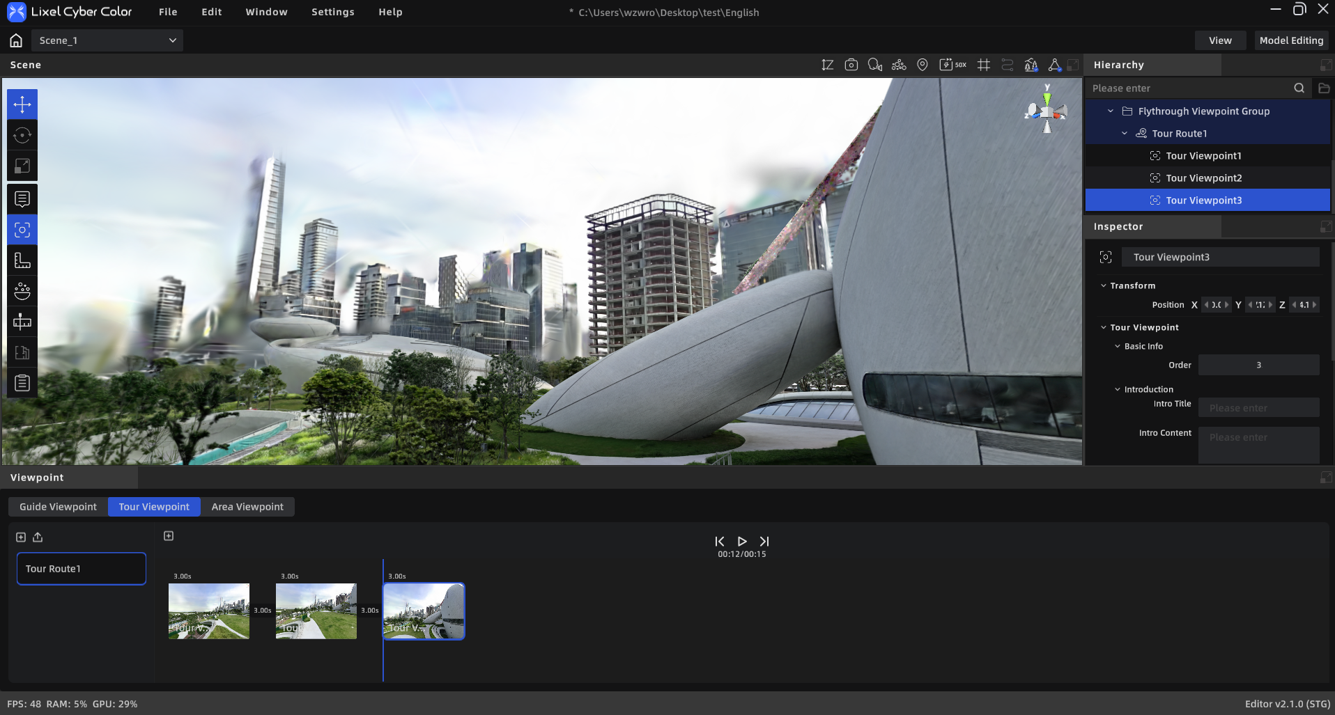
Task: Toggle the environment scenery icon with checkmark
Action: pyautogui.click(x=1031, y=65)
